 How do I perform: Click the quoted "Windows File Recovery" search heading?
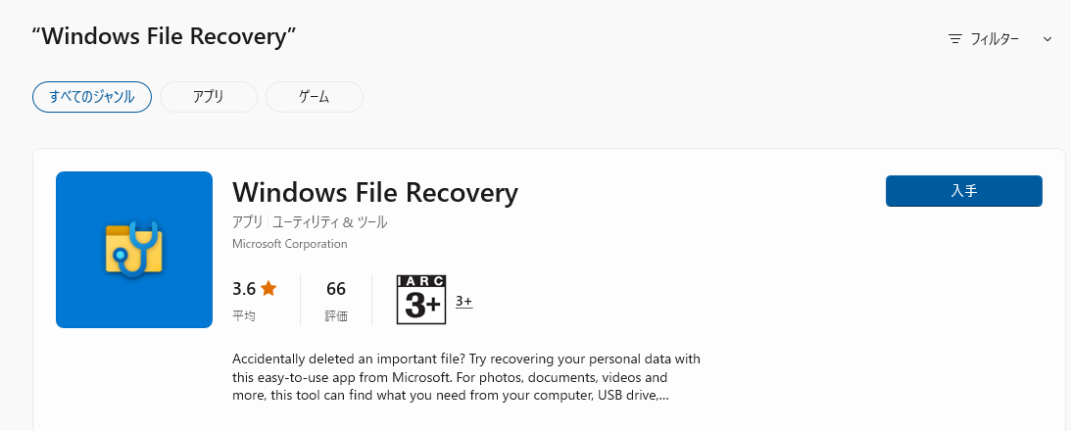click(164, 37)
